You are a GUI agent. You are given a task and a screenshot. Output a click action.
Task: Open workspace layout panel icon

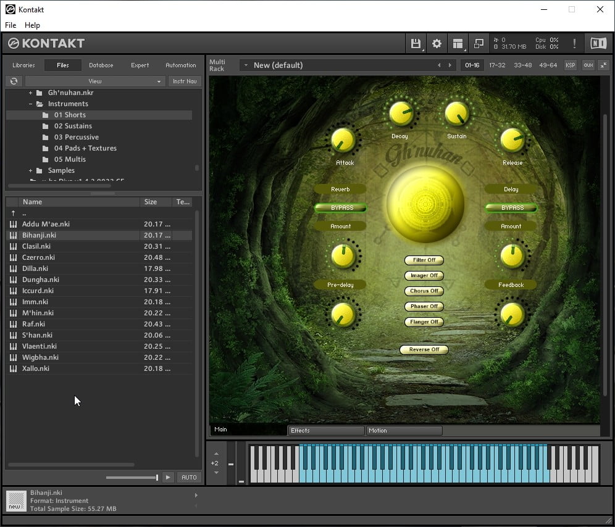[x=458, y=44]
